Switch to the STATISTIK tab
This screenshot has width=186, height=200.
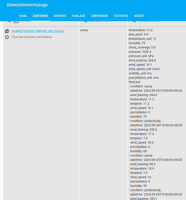121,16
